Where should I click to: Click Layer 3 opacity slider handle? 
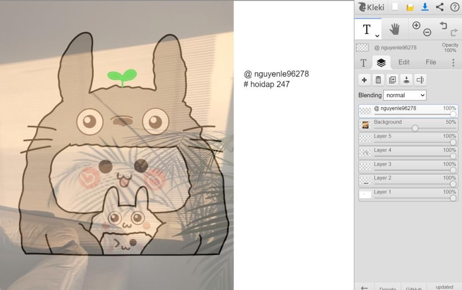coord(453,170)
